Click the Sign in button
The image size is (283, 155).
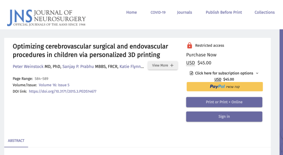click(x=224, y=116)
